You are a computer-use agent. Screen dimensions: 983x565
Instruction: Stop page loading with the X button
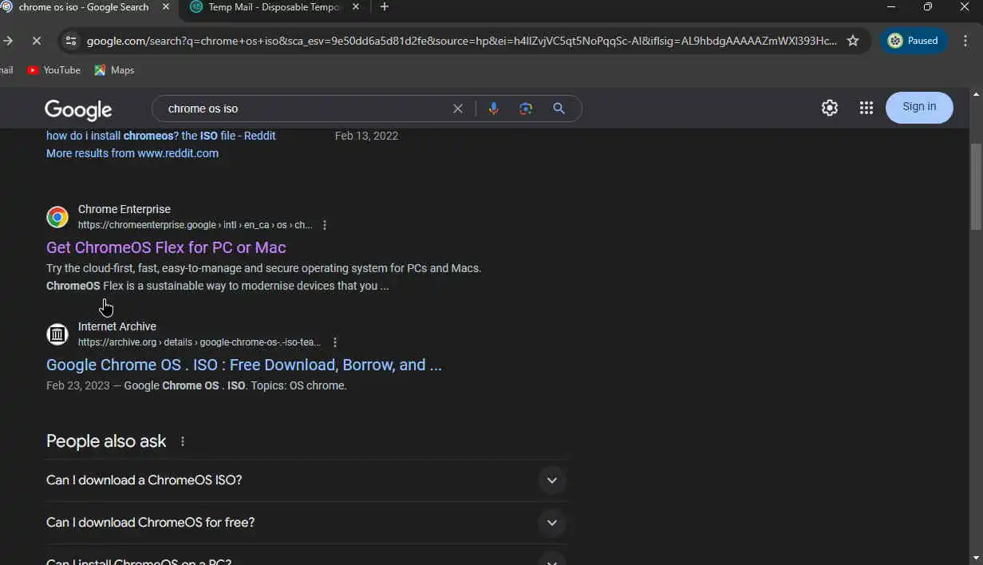pyautogui.click(x=36, y=41)
